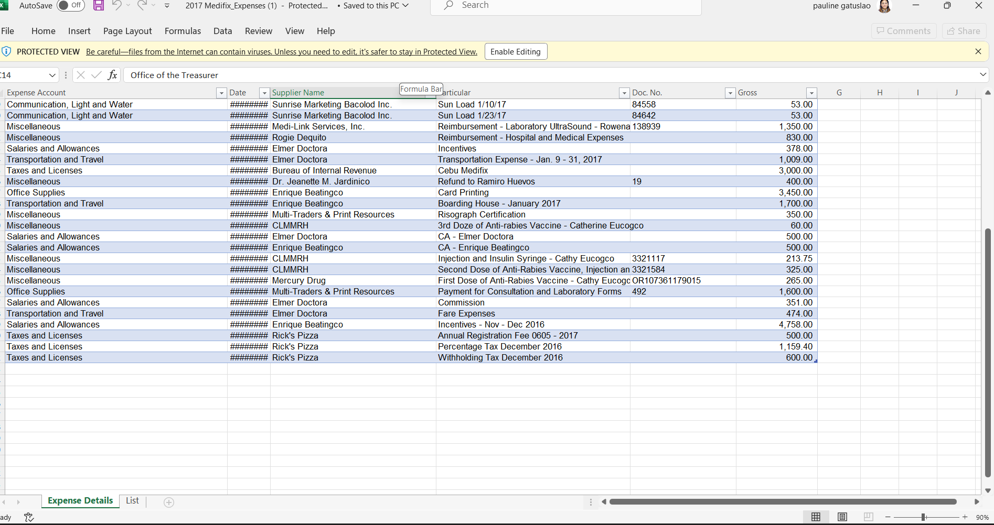The image size is (994, 525).
Task: Select the Expense Details sheet tab
Action: pos(80,500)
